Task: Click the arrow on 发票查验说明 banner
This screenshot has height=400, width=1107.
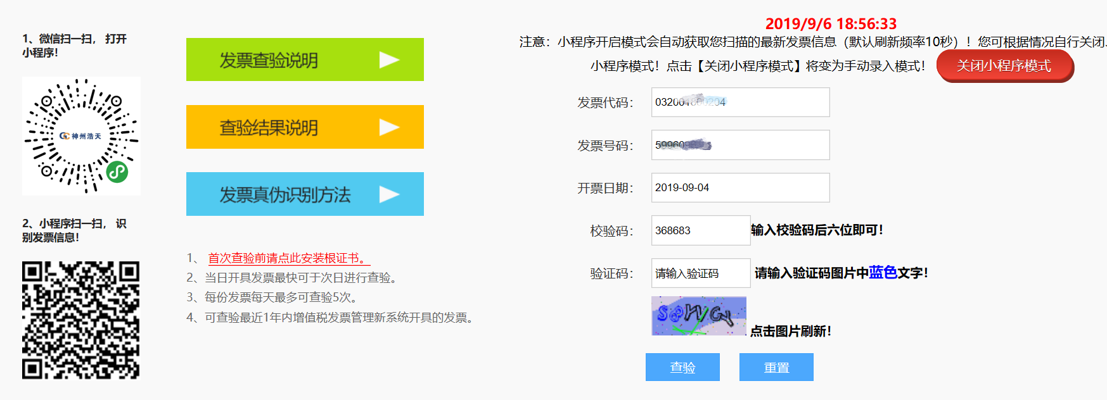Action: tap(388, 60)
